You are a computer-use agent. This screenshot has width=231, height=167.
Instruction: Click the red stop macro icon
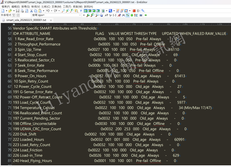134,11
